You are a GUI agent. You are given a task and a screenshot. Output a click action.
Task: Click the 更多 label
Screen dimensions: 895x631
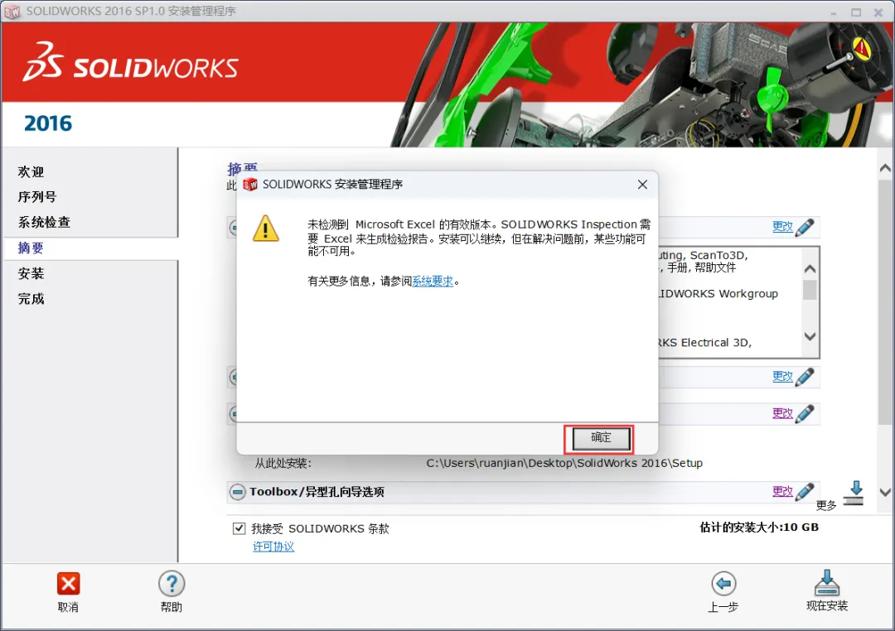tap(826, 505)
